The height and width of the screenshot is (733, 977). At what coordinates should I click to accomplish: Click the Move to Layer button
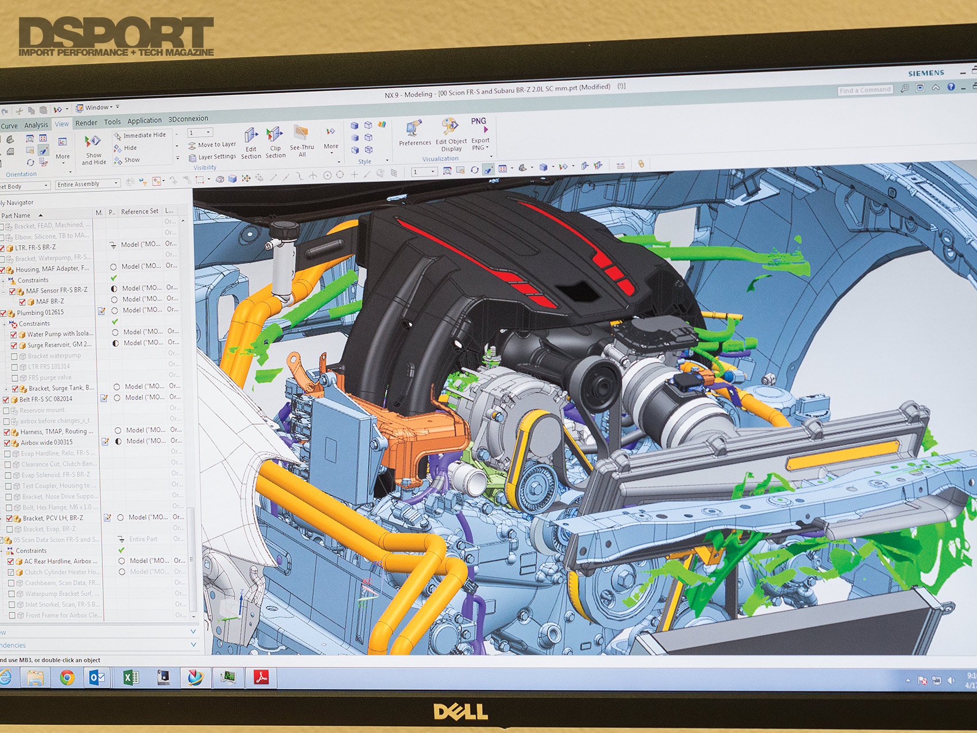[x=212, y=145]
